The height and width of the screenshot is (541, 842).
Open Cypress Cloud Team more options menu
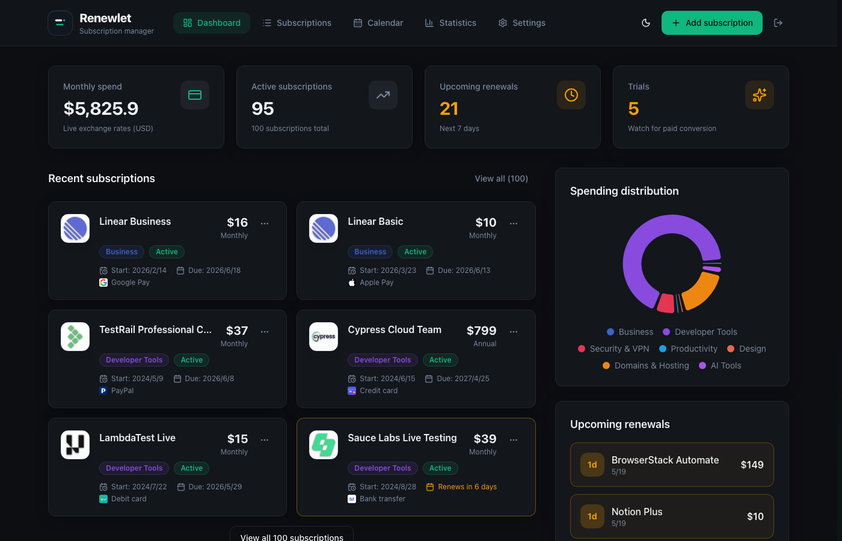point(514,332)
